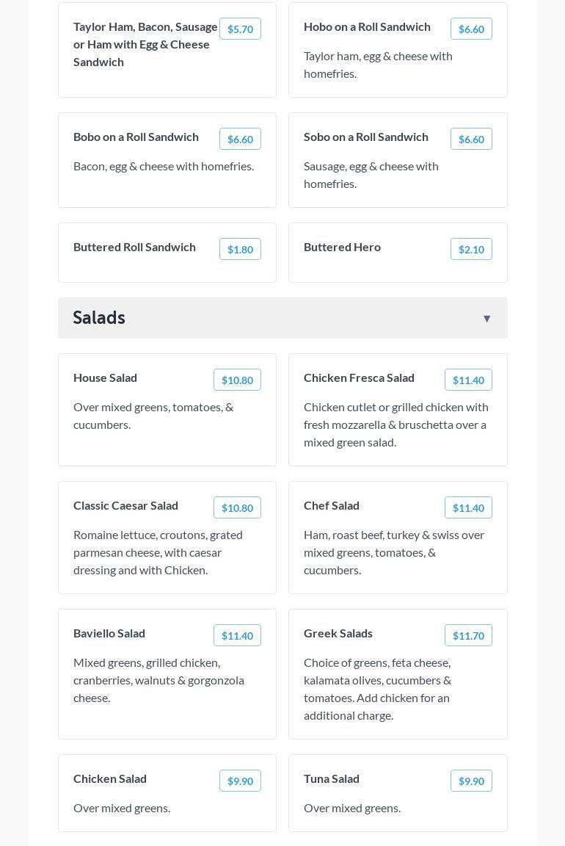Collapse the Salads section arrow

point(486,319)
